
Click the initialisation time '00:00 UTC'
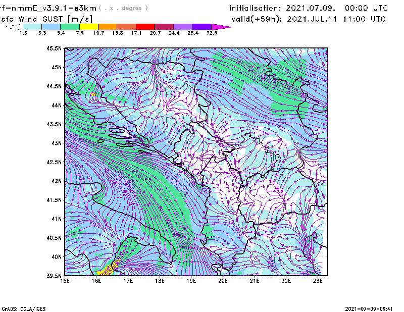click(367, 8)
